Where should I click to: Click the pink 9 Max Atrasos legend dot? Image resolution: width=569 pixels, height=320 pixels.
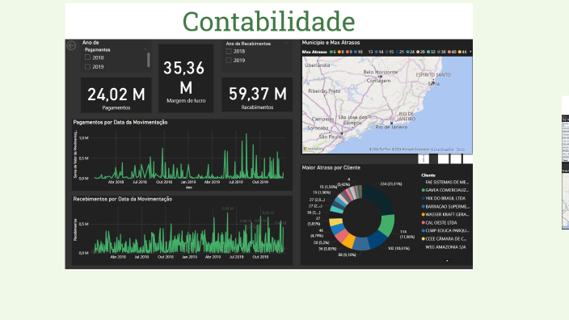coord(348,52)
